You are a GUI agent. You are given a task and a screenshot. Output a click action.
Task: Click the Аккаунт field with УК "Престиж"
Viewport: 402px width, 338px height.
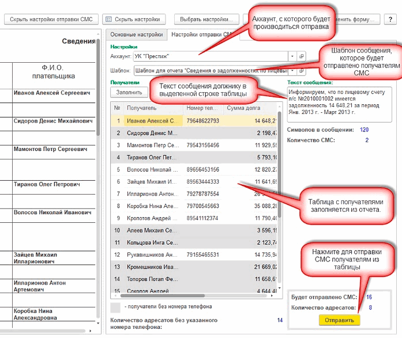tap(211, 56)
